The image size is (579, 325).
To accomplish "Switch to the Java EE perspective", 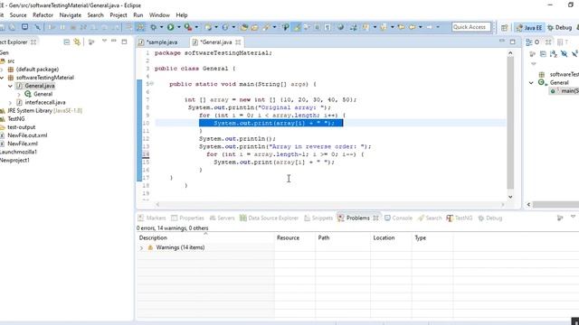I will click(528, 28).
